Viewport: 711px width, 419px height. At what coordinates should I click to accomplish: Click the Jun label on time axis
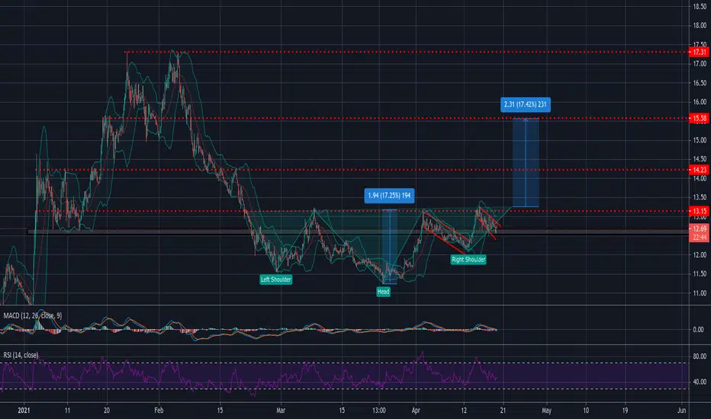(681, 411)
